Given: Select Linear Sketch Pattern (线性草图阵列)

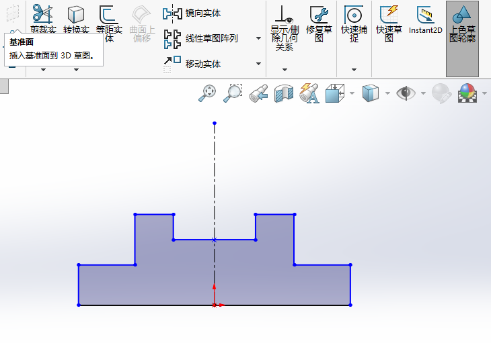Looking at the screenshot, I should click(200, 39).
